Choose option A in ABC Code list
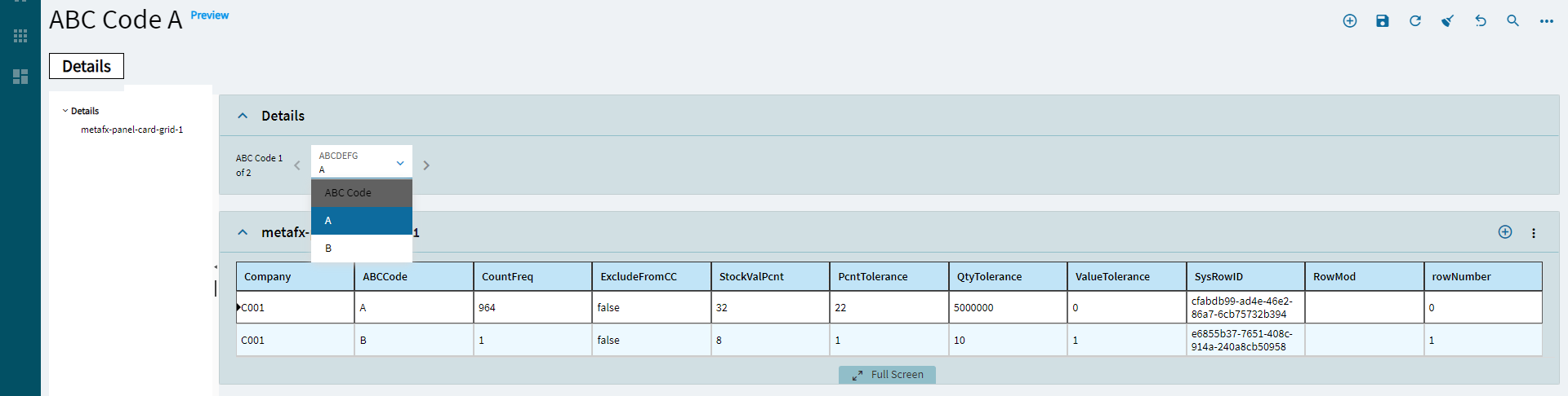The height and width of the screenshot is (396, 1568). coord(362,221)
